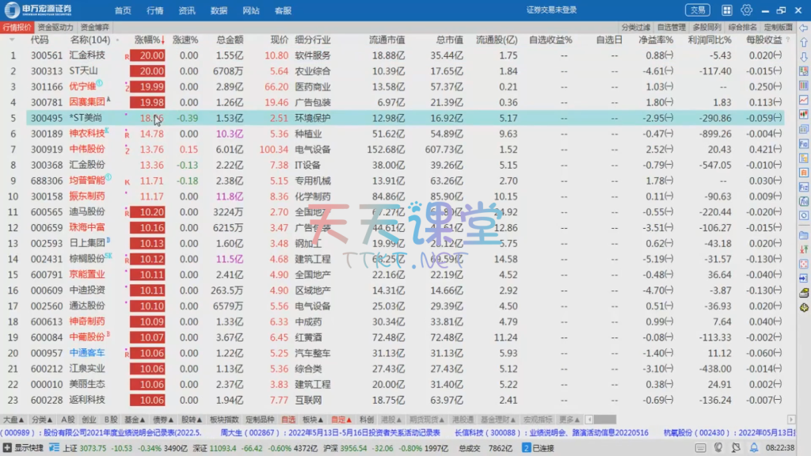
Task: Click the grid layout icon beside 交易
Action: click(x=727, y=10)
